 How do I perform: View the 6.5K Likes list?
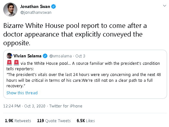tap(86, 121)
